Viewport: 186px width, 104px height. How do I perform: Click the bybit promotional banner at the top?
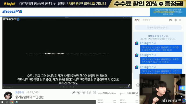93,4
